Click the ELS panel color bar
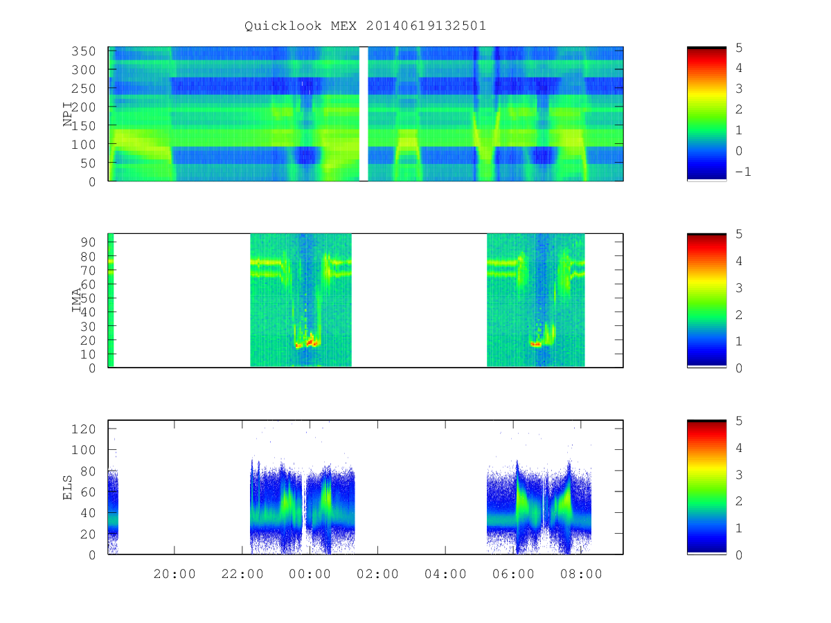The height and width of the screenshot is (623, 831). [x=706, y=487]
